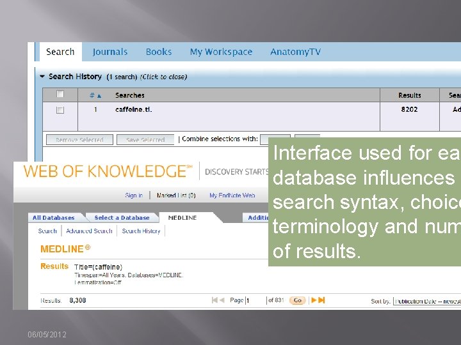Open the Sign In link
Screen dimensions: 461x345
pyautogui.click(x=134, y=195)
